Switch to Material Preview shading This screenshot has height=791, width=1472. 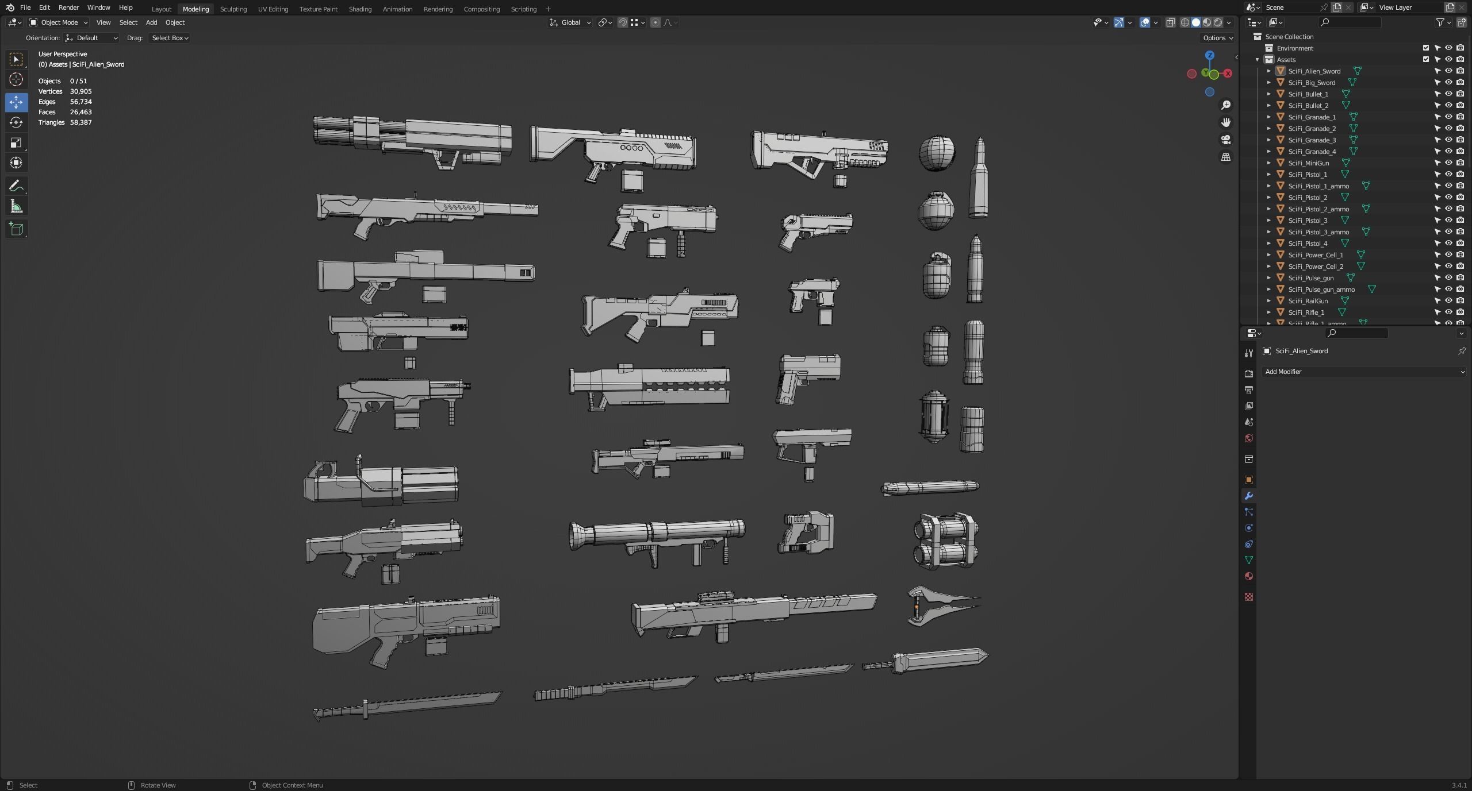click(1207, 22)
